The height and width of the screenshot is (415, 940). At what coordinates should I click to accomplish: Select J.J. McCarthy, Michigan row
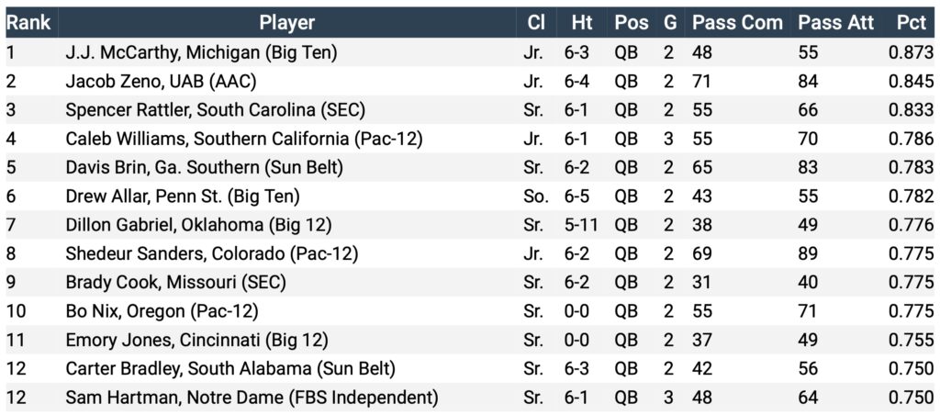(470, 52)
